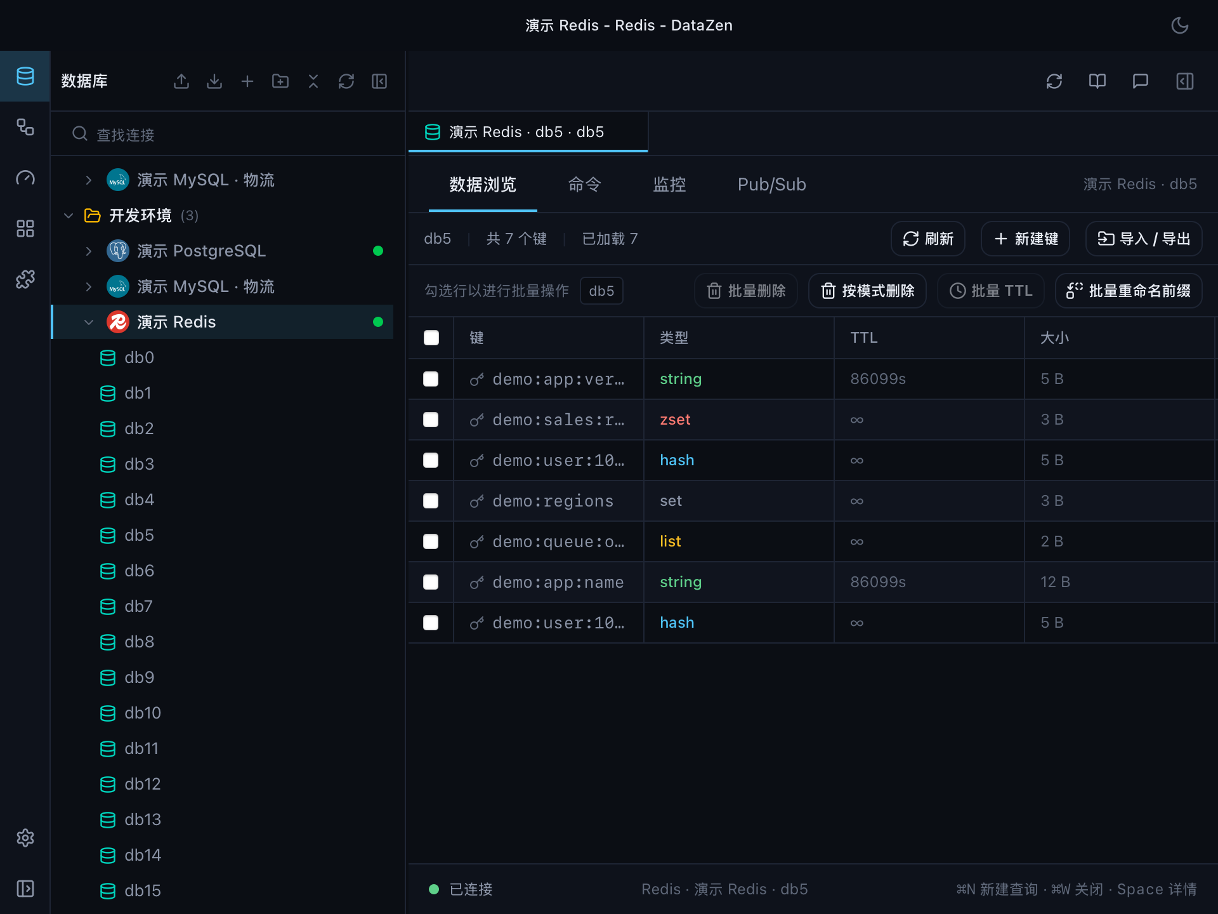
Task: Collapse all tree nodes icon
Action: [x=313, y=81]
